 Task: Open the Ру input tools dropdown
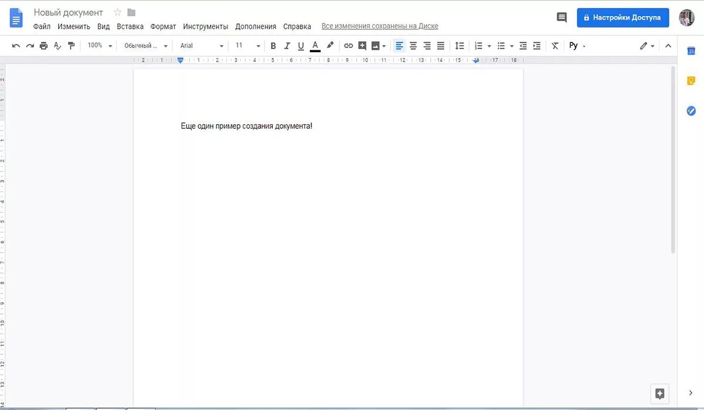(577, 46)
